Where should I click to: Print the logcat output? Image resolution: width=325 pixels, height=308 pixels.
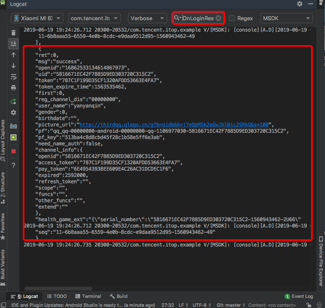[x=13, y=88]
